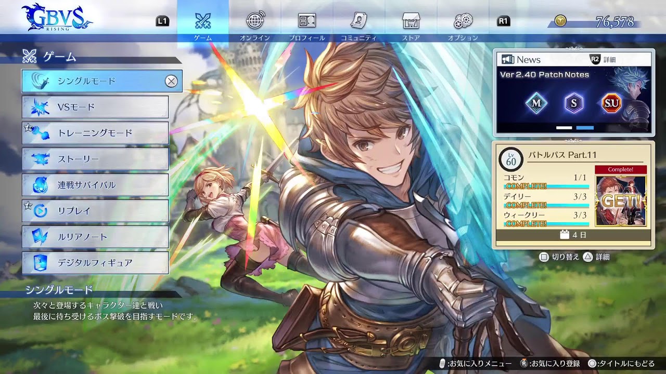Click the red Complete! label
This screenshot has width=666, height=374.
(x=621, y=169)
